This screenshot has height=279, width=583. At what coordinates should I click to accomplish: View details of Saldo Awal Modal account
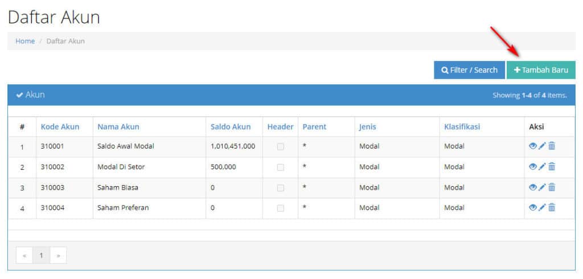[x=533, y=146]
